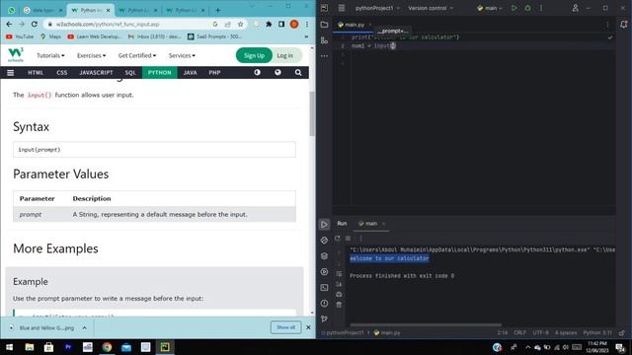
Task: Click the Log in button
Action: coord(285,55)
